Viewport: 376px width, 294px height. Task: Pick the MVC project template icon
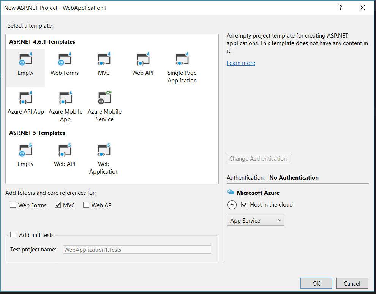pyautogui.click(x=104, y=60)
